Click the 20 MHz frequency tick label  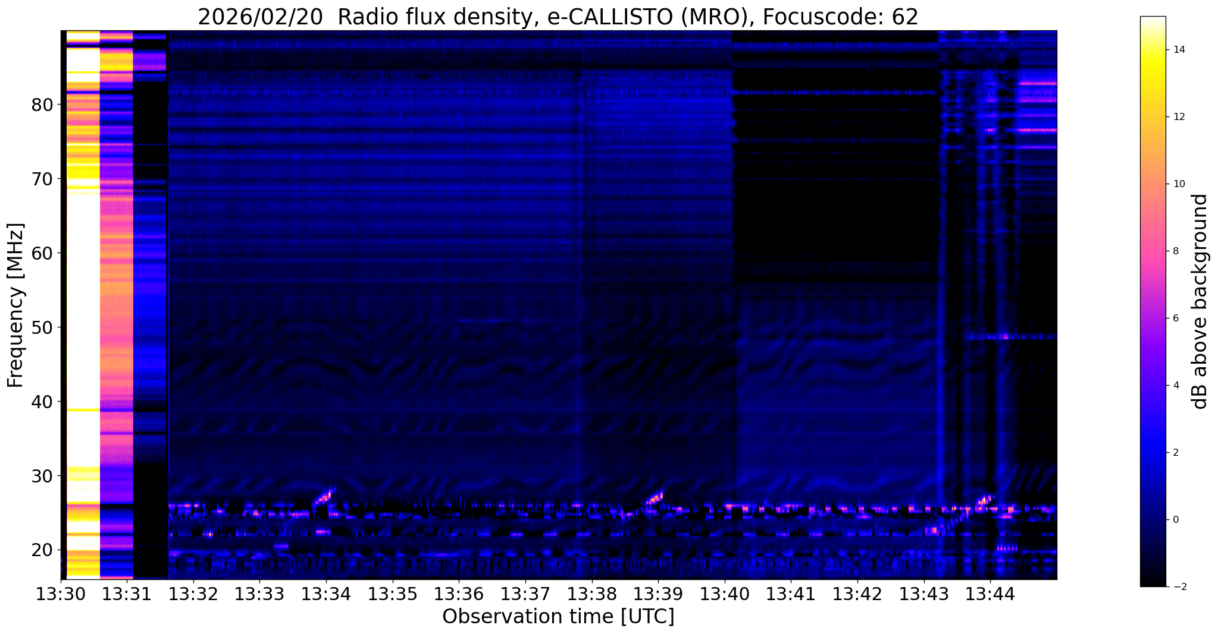click(x=42, y=551)
